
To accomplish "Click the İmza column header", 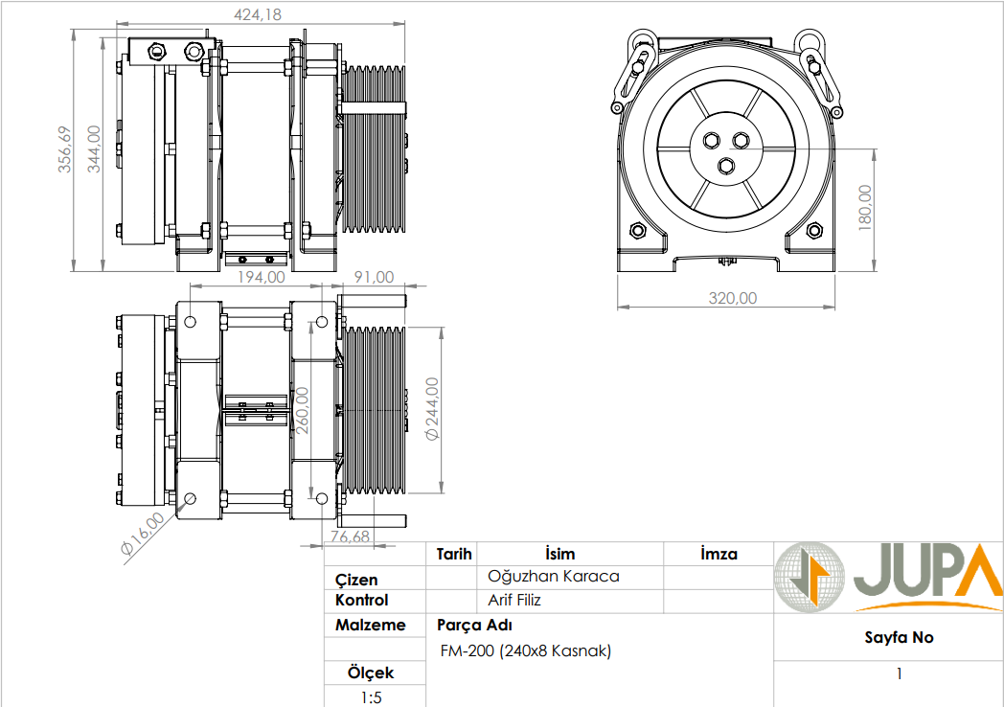I will [x=719, y=554].
